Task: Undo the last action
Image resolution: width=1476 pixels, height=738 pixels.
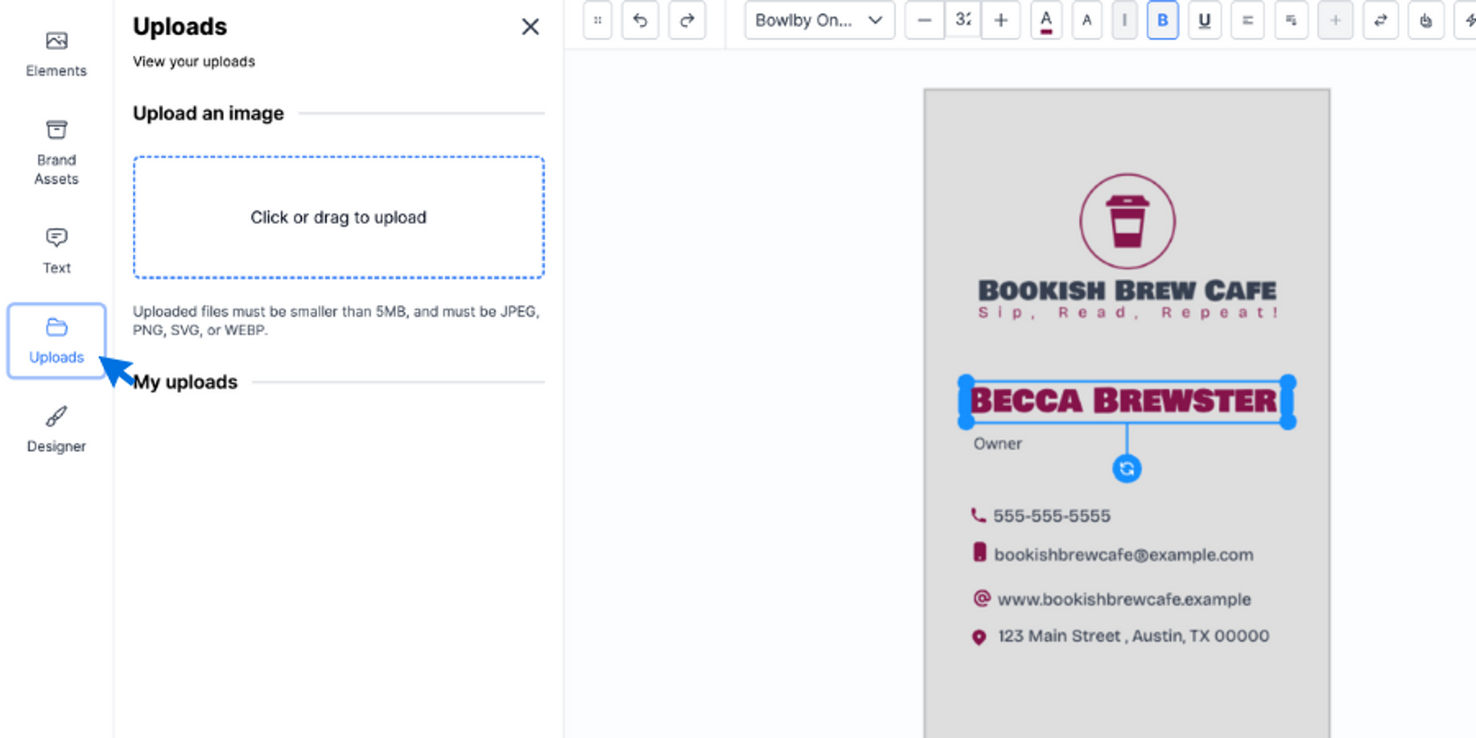Action: (x=640, y=21)
